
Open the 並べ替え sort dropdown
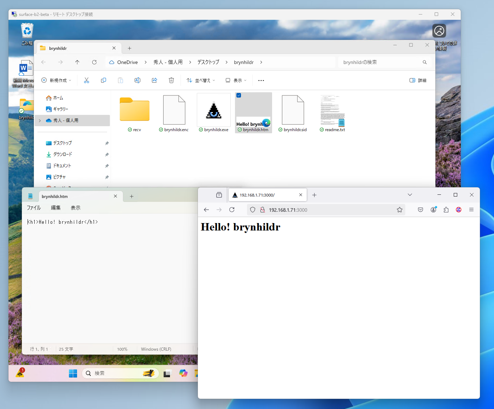pyautogui.click(x=201, y=80)
